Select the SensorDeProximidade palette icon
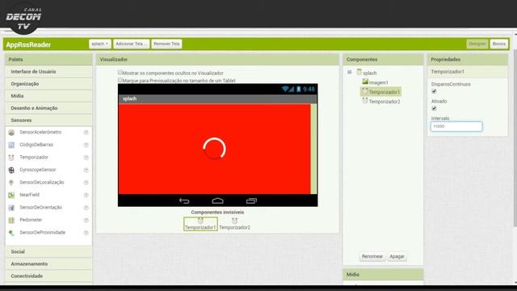The width and height of the screenshot is (517, 291). pos(11,233)
